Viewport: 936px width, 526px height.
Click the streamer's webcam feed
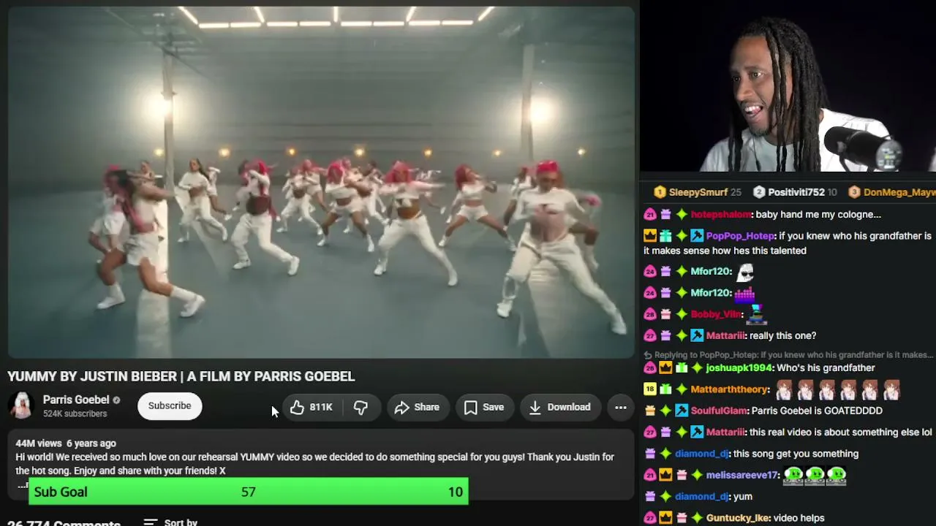(x=788, y=86)
